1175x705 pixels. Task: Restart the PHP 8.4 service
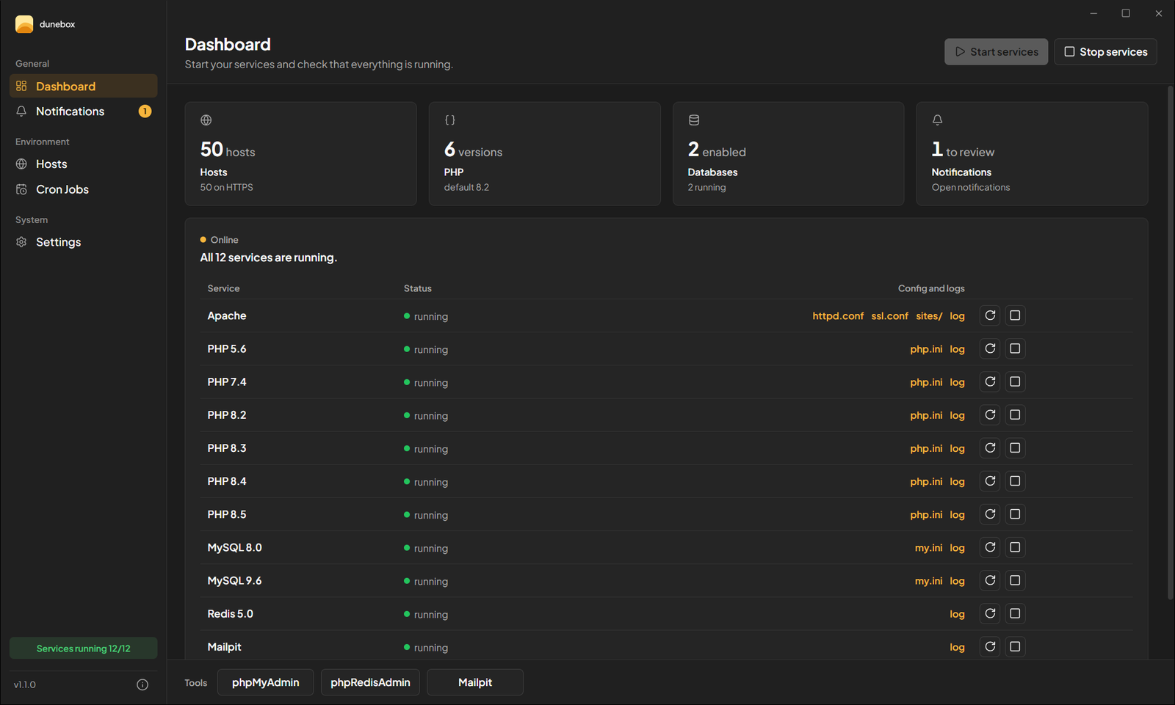[990, 481]
